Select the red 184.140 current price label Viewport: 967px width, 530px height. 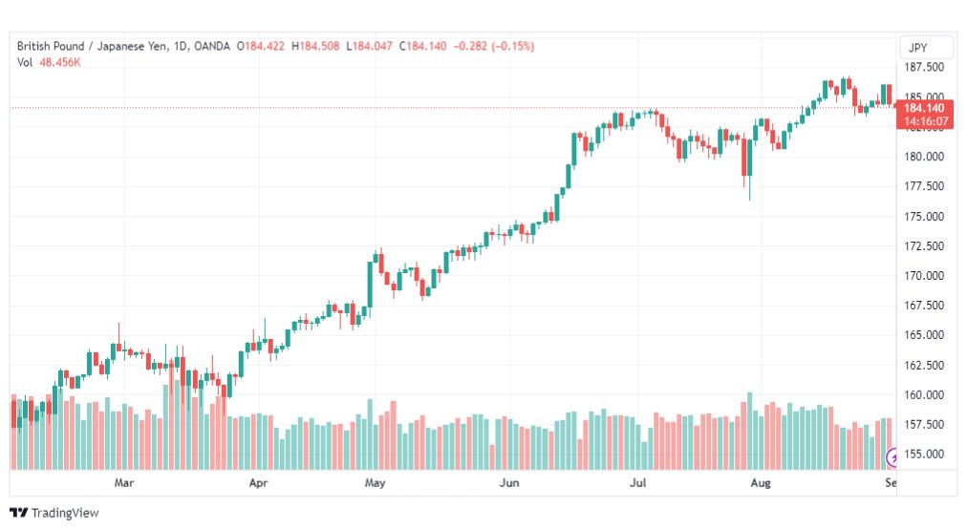click(924, 108)
